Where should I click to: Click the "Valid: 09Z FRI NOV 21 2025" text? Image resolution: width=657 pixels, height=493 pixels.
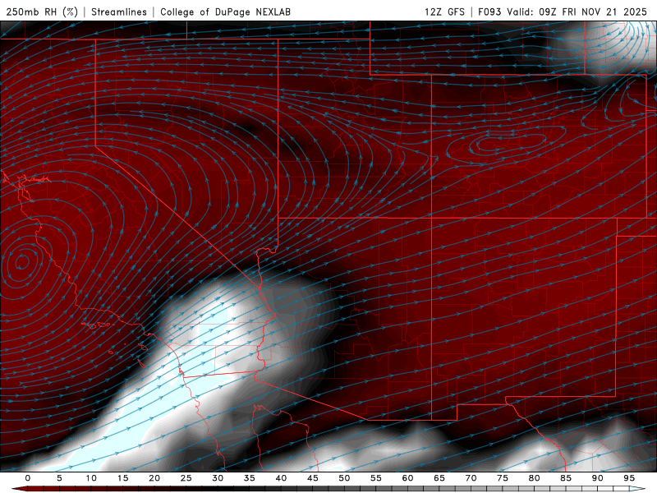click(577, 12)
